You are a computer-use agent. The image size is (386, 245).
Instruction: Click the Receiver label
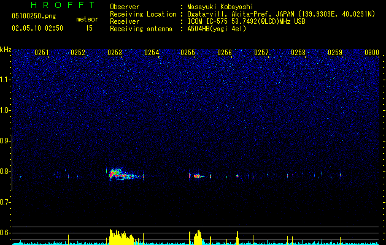tap(125, 21)
